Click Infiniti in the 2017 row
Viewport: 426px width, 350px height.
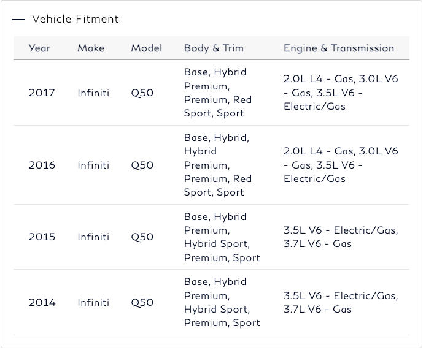[x=93, y=93]
